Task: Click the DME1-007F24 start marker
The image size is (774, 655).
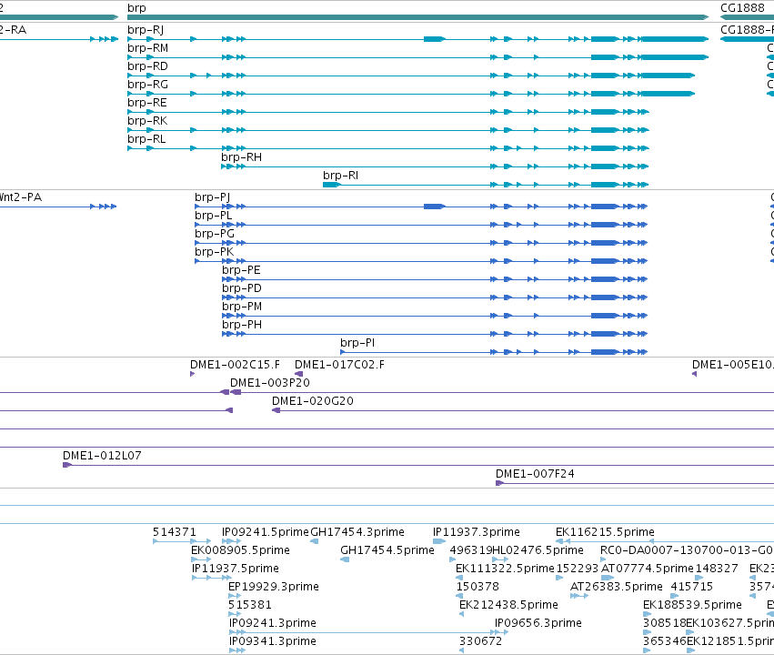Action: pyautogui.click(x=499, y=483)
